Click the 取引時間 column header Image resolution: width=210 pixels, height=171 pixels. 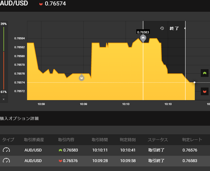coord(100,140)
